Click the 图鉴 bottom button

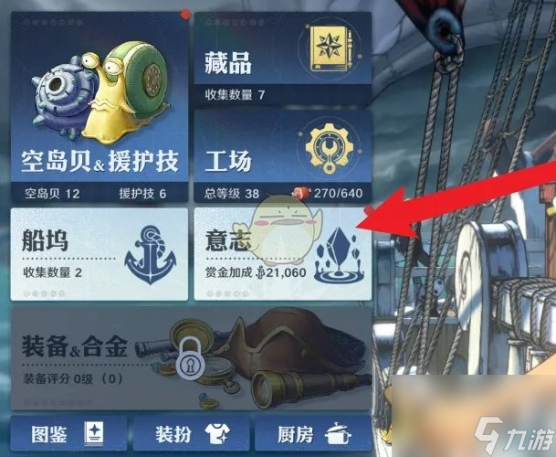click(68, 433)
